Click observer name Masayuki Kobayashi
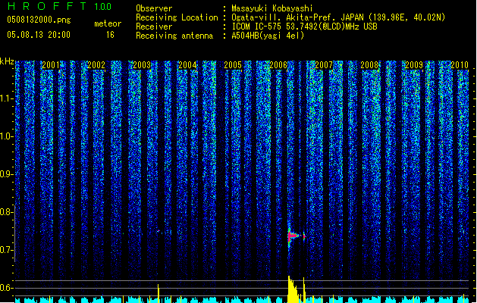Viewport: 477px width, 303px height. 272,8
